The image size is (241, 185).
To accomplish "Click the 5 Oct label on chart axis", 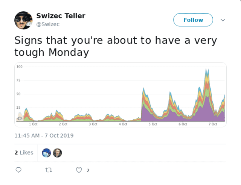I will point(153,124).
